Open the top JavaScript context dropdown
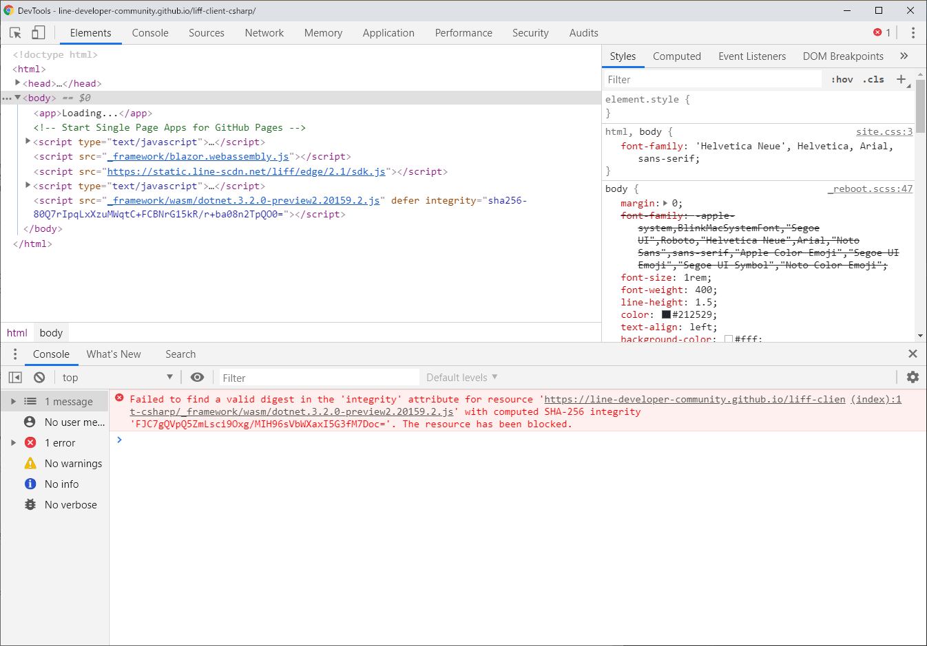 coord(117,377)
